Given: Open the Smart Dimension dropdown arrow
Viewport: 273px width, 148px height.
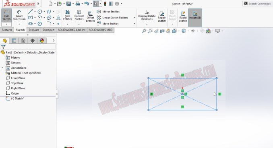Looking at the screenshot, I should (19, 24).
